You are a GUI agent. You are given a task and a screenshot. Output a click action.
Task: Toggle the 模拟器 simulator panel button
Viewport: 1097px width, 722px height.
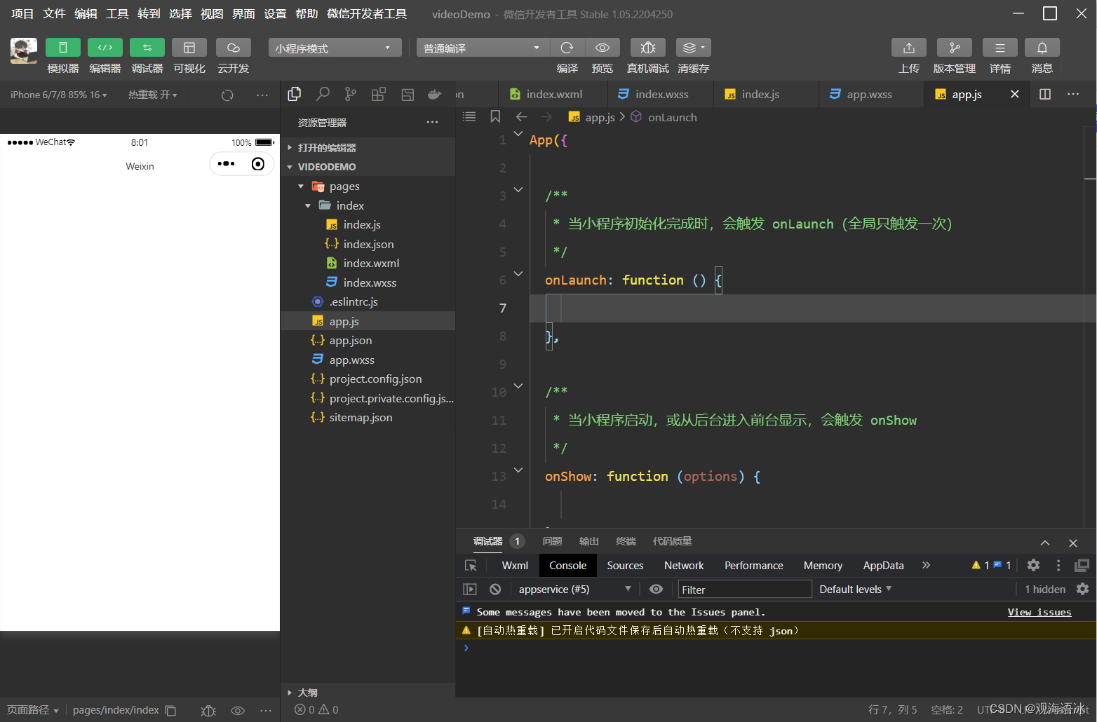pos(62,47)
